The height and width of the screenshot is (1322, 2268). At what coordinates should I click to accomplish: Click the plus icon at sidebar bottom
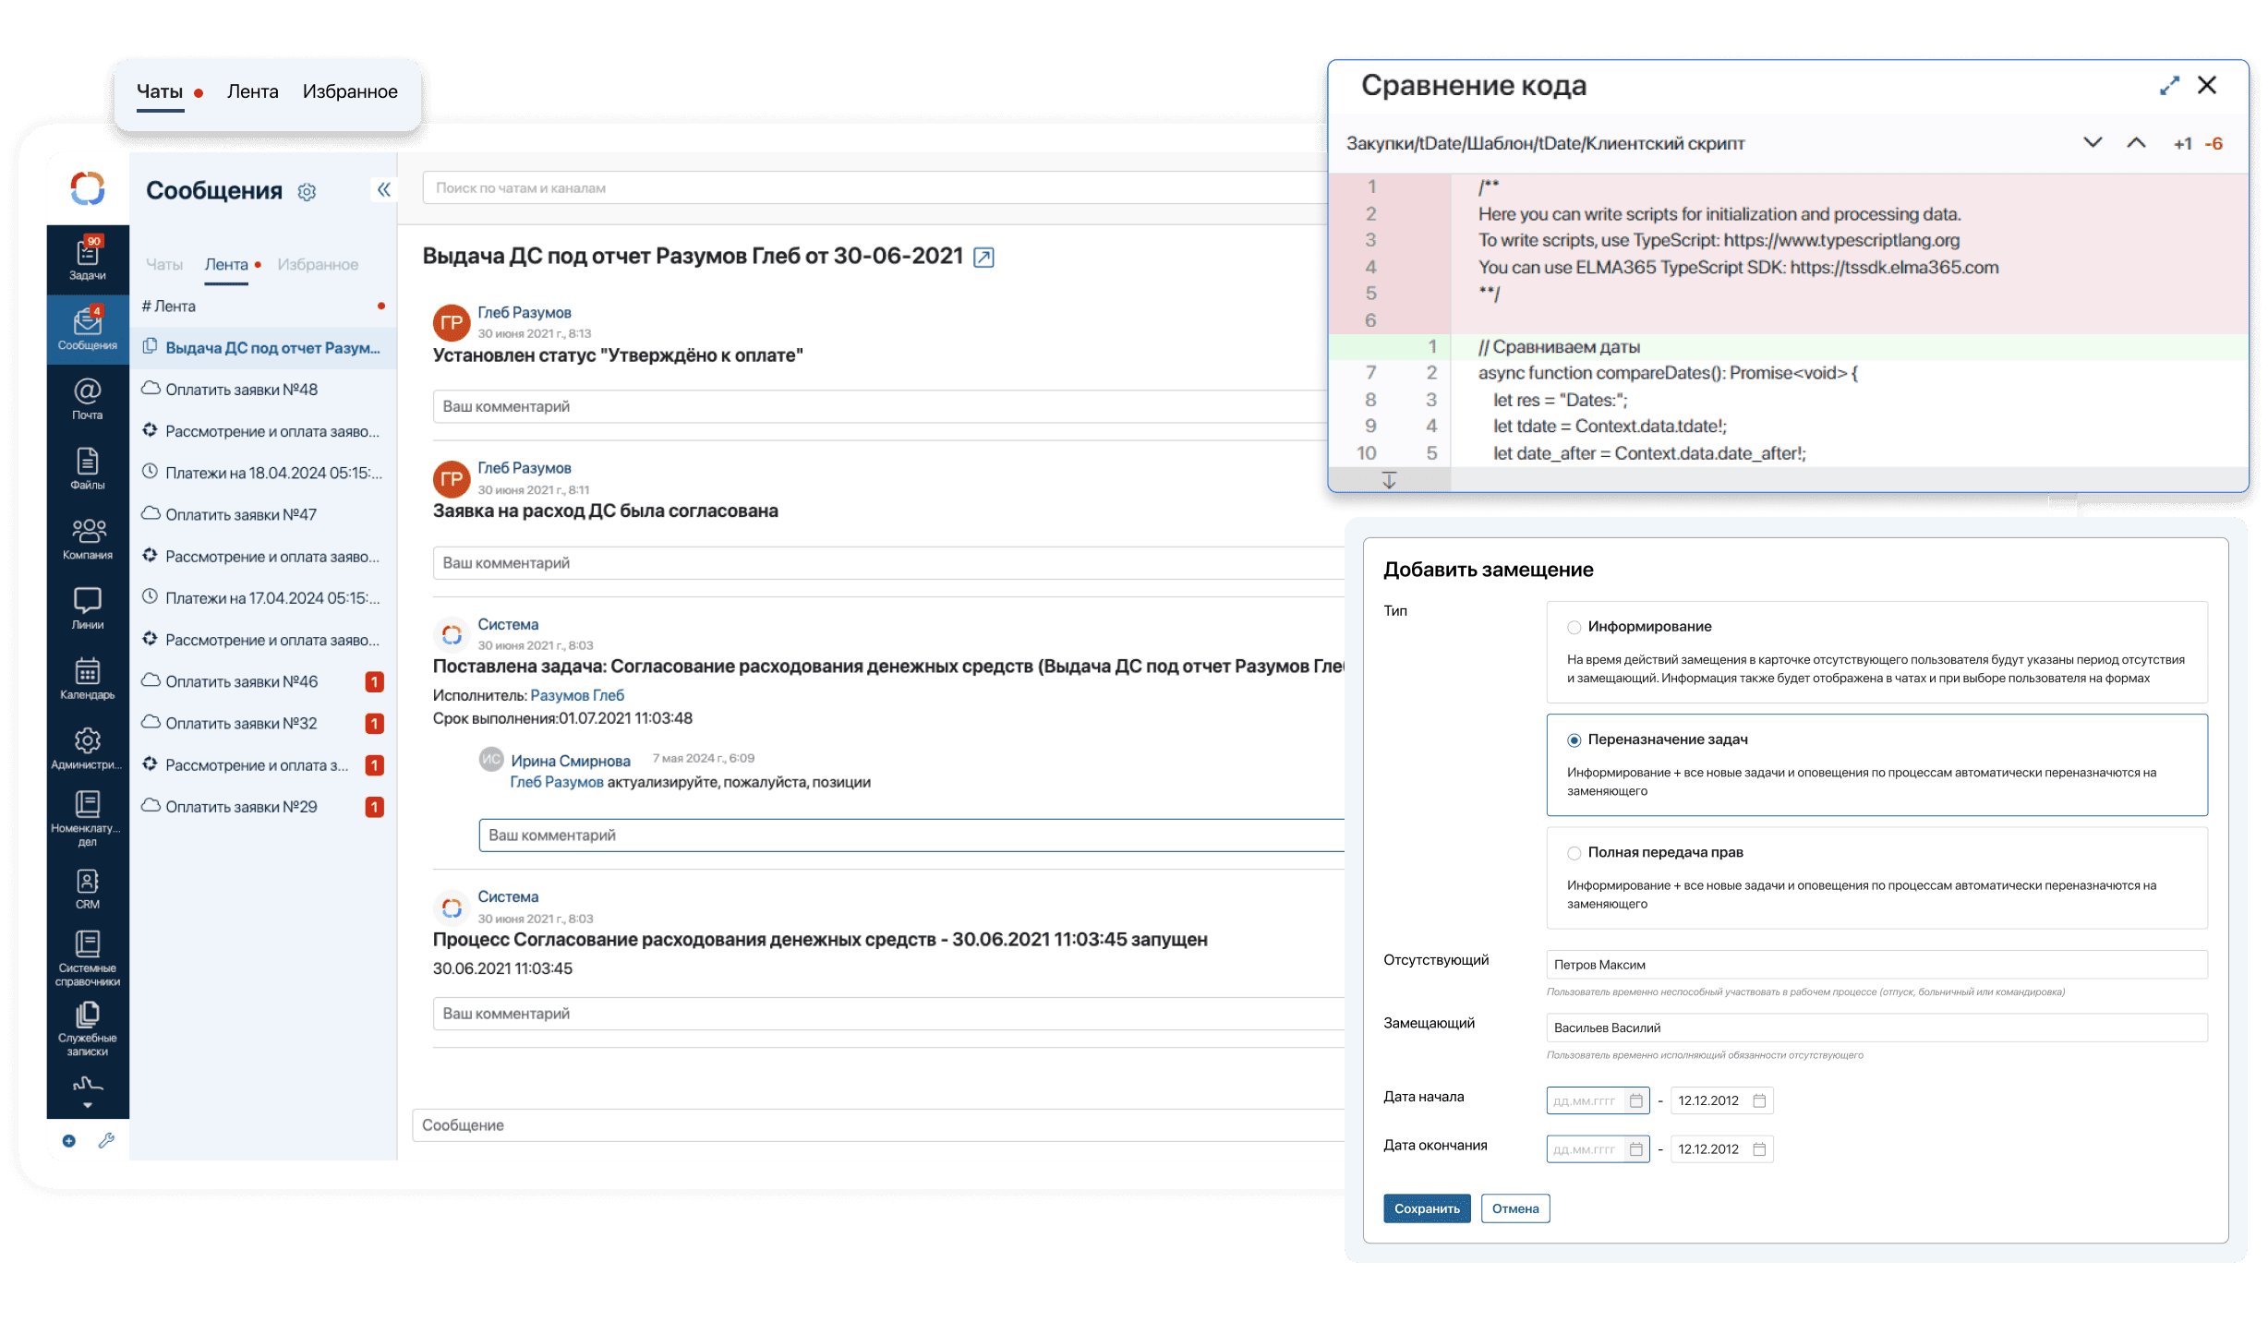click(68, 1141)
